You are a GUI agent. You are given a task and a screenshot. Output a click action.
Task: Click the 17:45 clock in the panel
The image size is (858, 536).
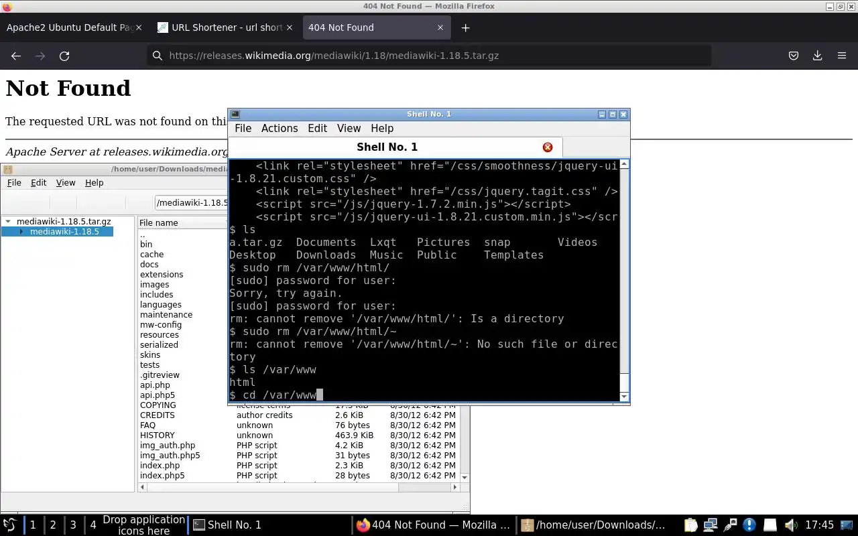coord(819,525)
